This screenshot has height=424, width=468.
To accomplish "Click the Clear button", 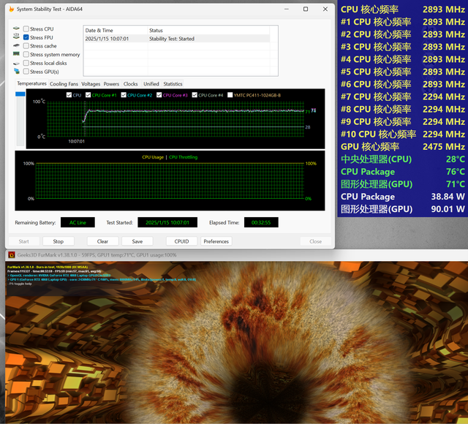I will [x=102, y=241].
